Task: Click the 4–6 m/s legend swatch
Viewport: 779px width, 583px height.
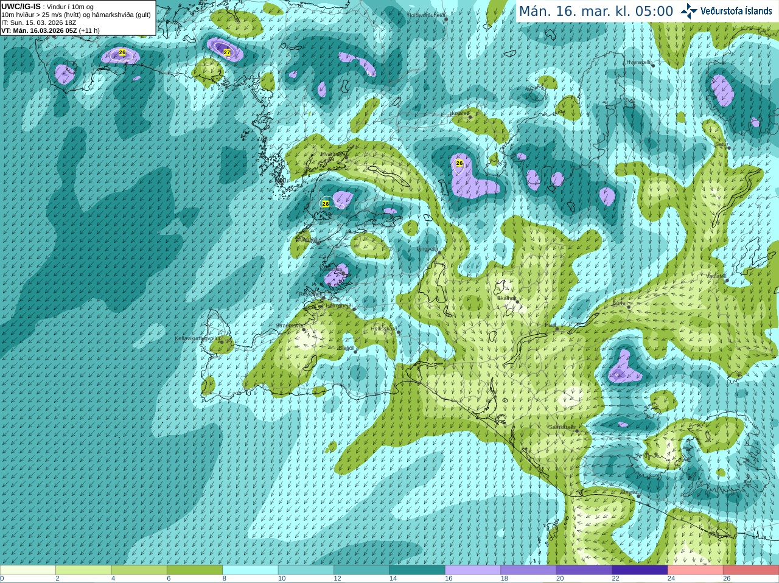Action: [x=139, y=570]
